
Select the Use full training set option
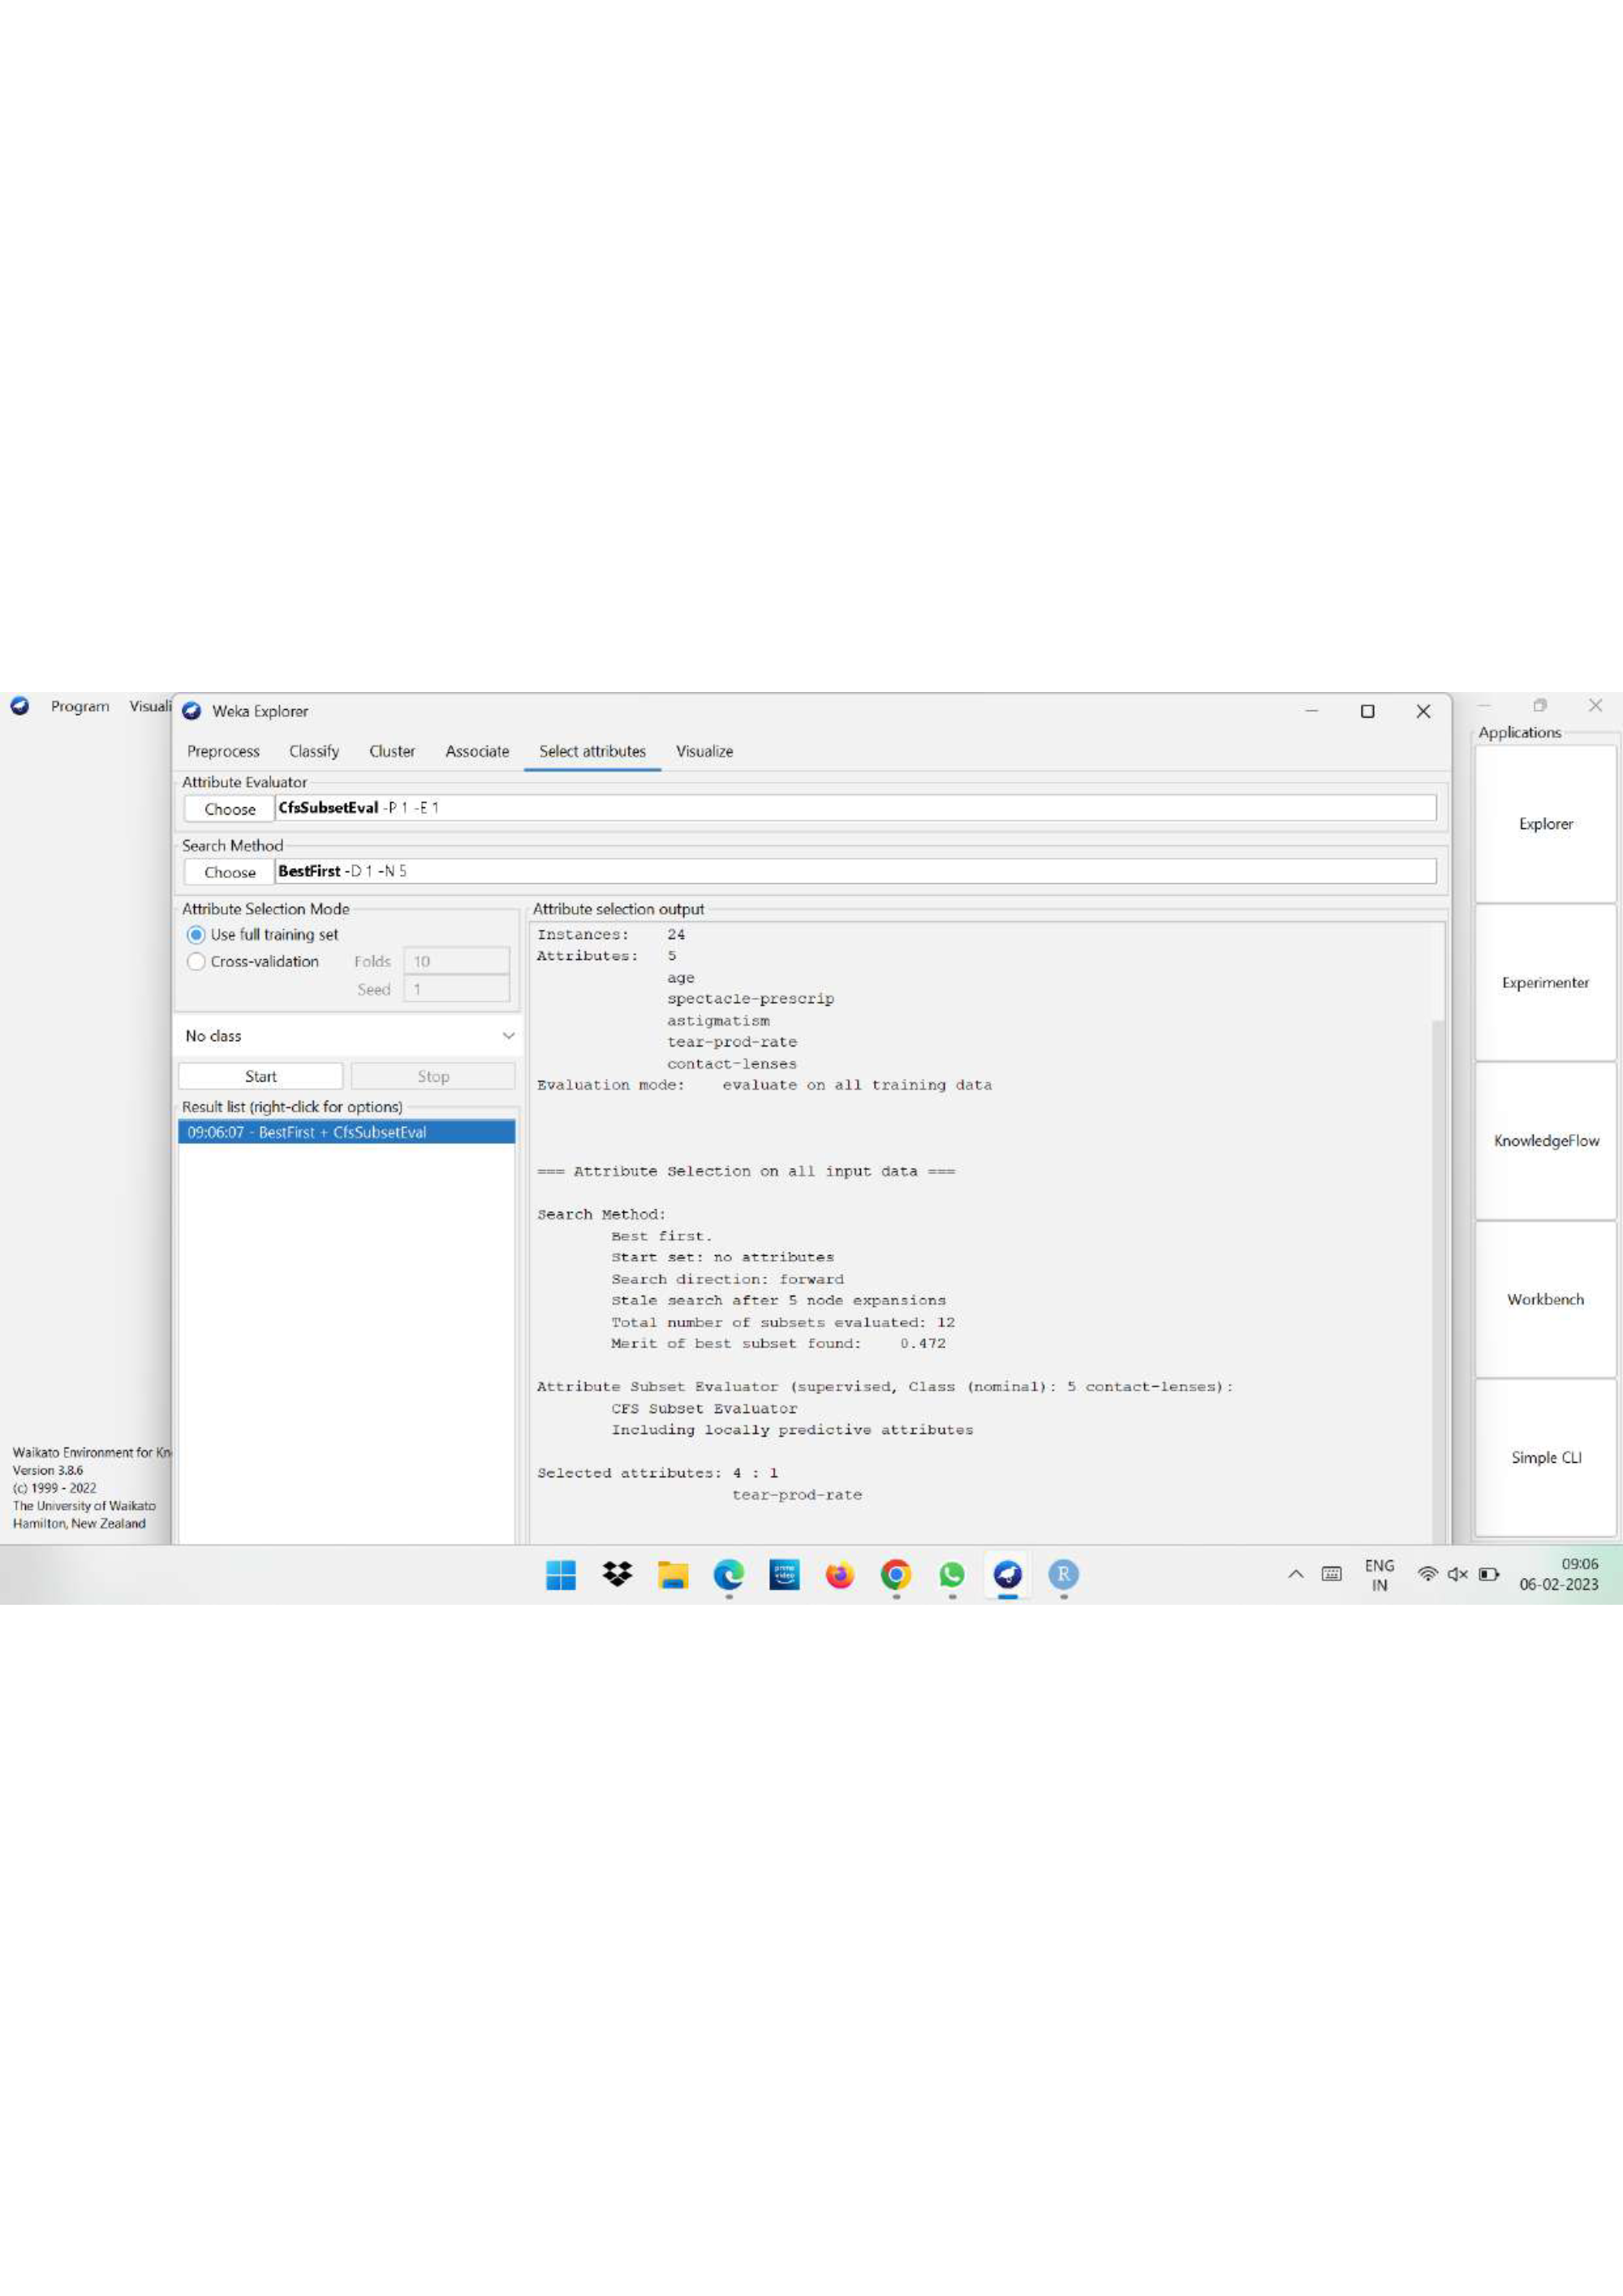click(x=196, y=934)
